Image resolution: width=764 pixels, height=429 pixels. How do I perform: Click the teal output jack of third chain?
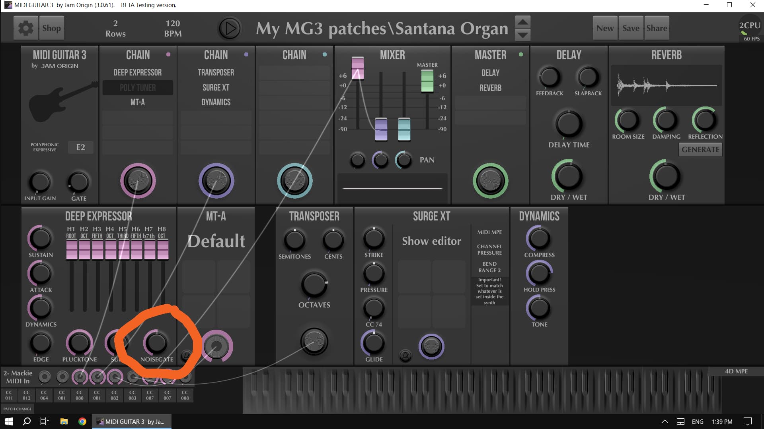point(294,181)
